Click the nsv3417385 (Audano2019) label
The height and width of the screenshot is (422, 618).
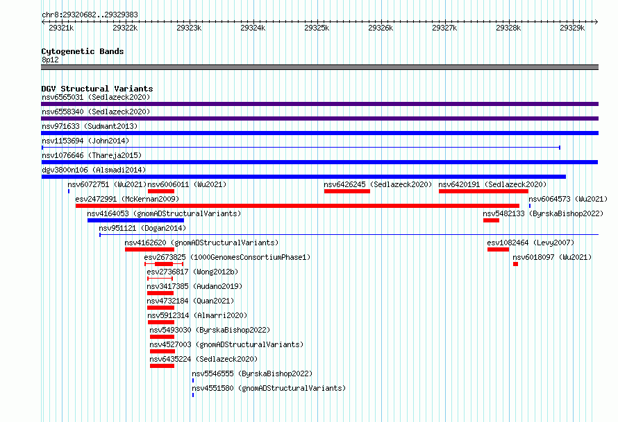[194, 286]
